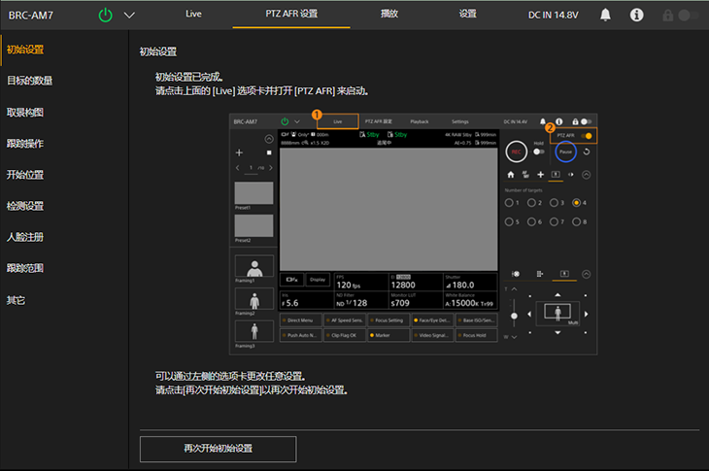The width and height of the screenshot is (709, 471).
Task: Open notifications with the bell icon
Action: tap(606, 15)
